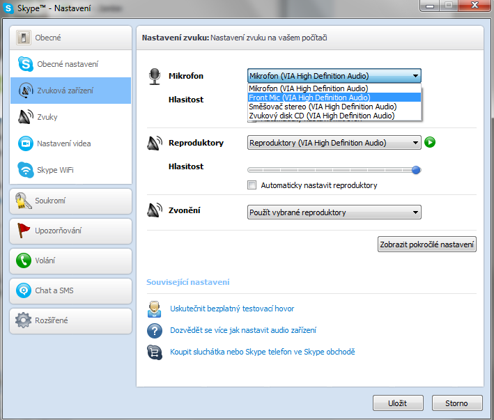The height and width of the screenshot is (420, 494).
Task: Open the Obecné section
Action: [70, 38]
